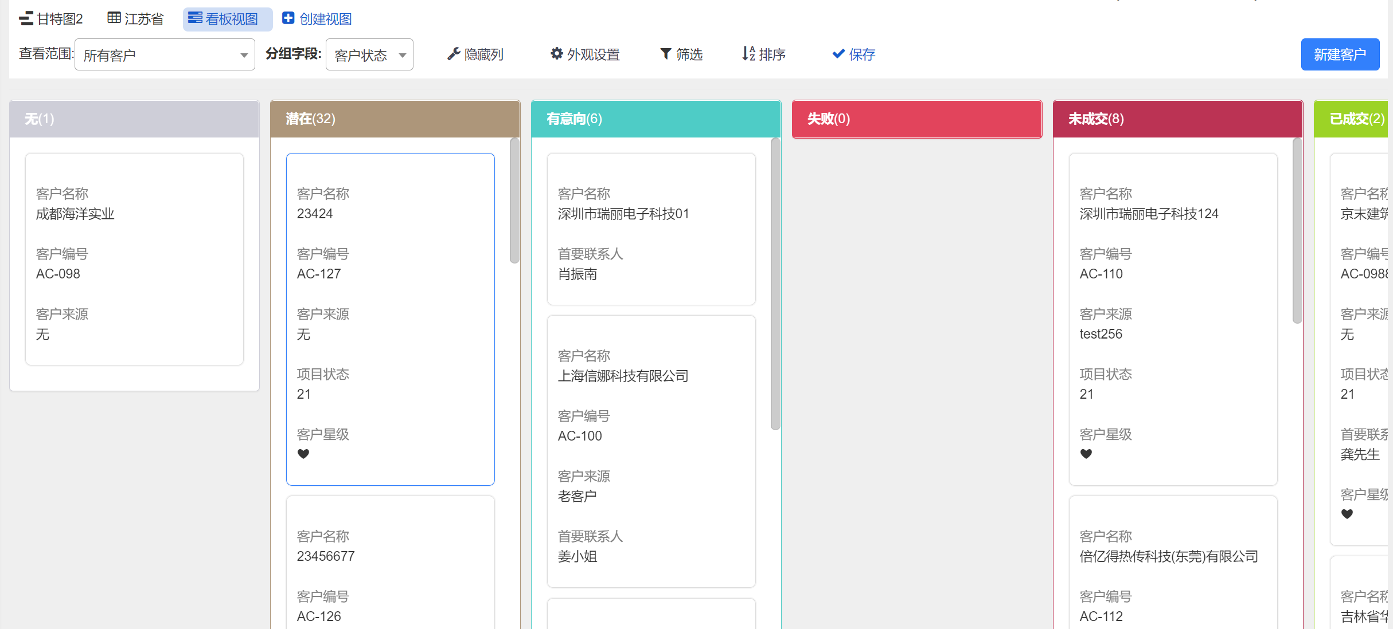Switch to the 甘特图2 view tab

tap(60, 19)
